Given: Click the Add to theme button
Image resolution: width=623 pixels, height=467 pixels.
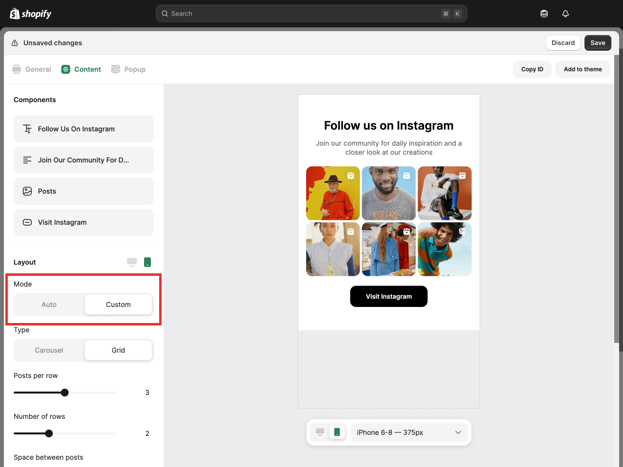Looking at the screenshot, I should (x=583, y=69).
